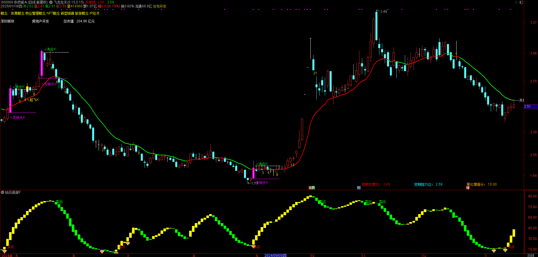Click the first 卖出 label in indicator panel
The width and height of the screenshot is (538, 257).
tap(59, 202)
